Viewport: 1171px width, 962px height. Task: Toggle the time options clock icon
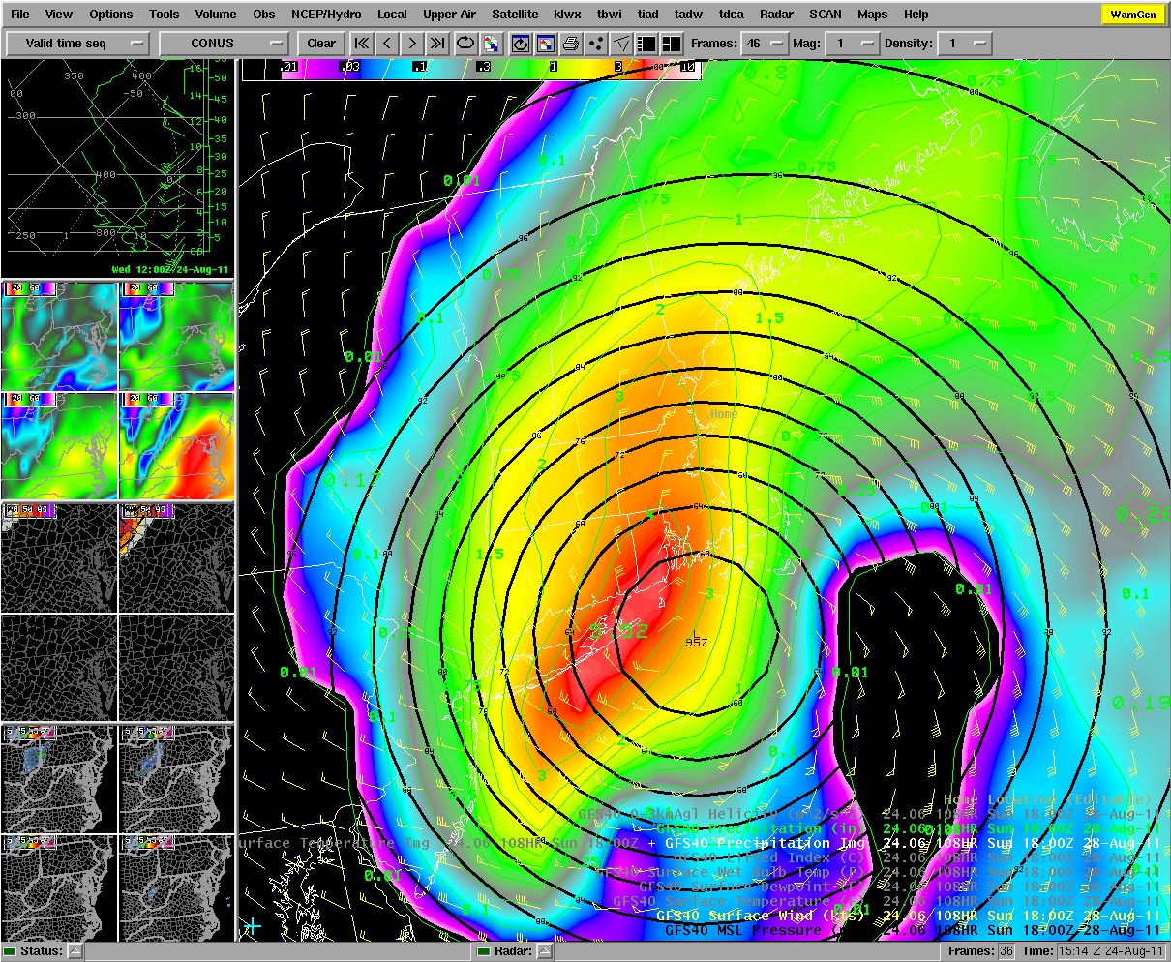click(521, 44)
